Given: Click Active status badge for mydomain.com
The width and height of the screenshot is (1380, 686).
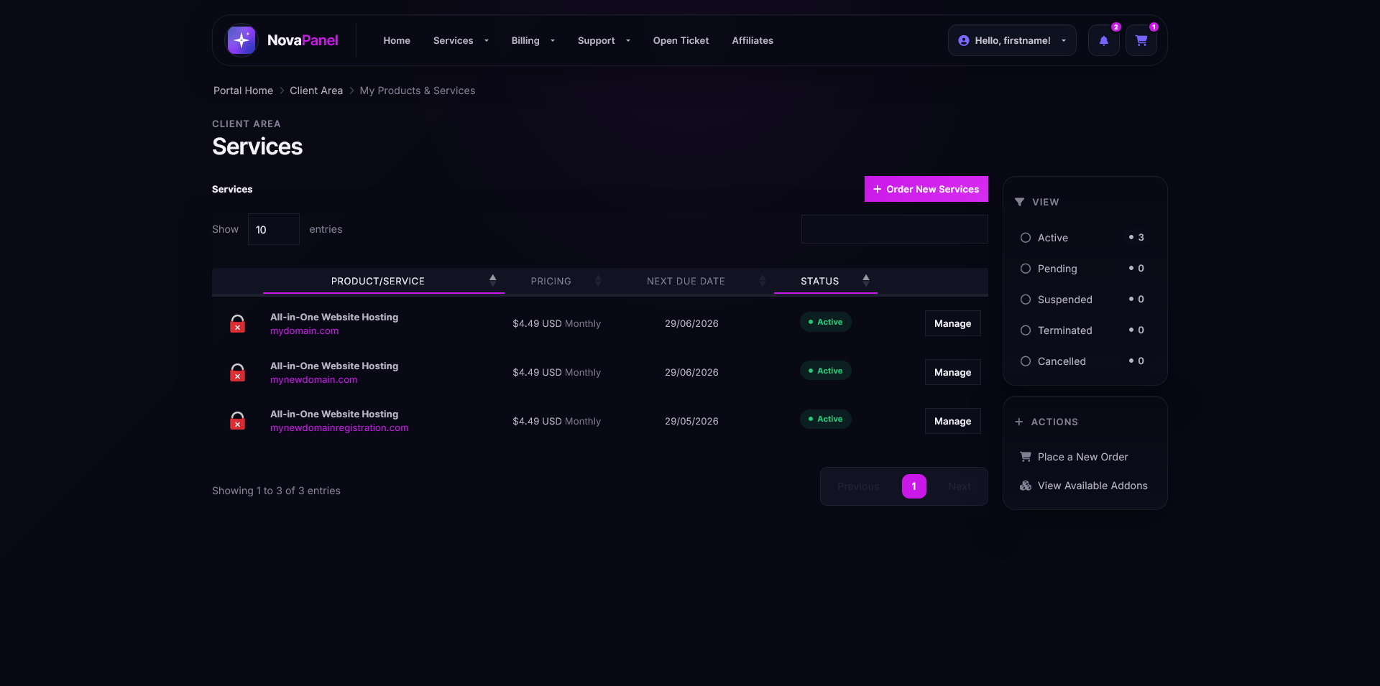Looking at the screenshot, I should point(826,322).
